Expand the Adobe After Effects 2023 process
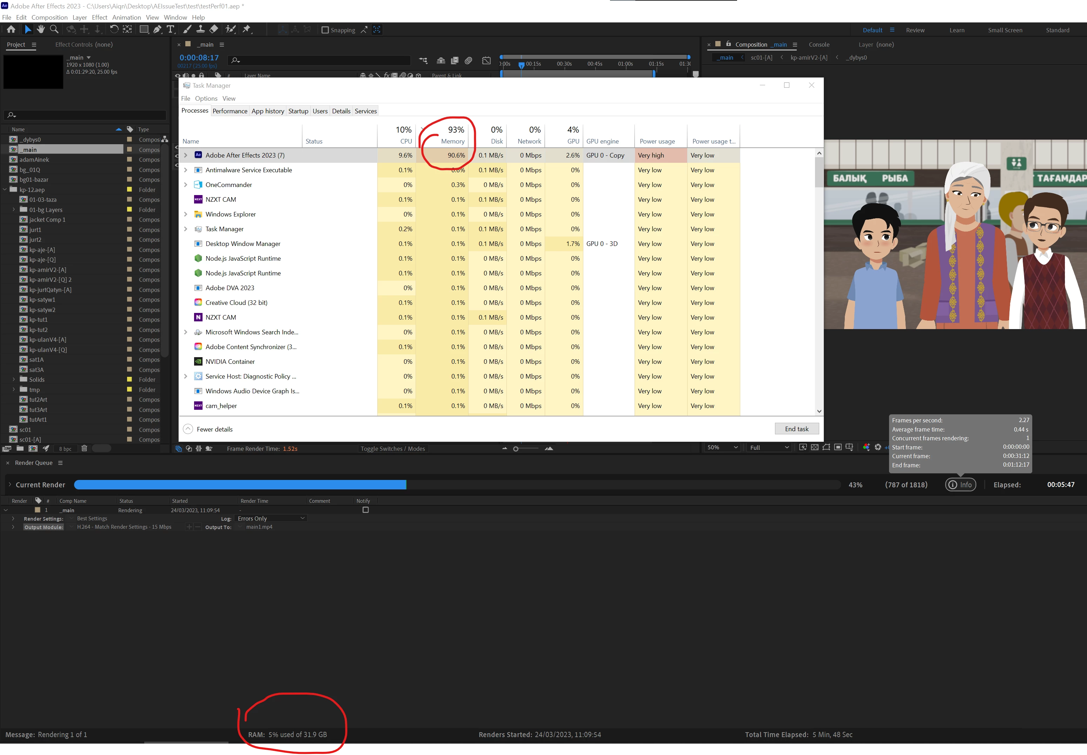 186,155
